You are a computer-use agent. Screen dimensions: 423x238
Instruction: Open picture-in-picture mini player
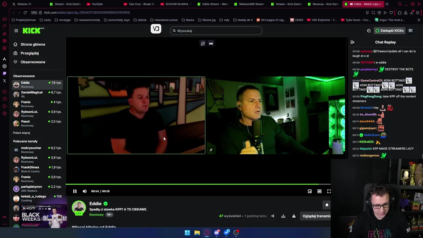[x=310, y=191]
